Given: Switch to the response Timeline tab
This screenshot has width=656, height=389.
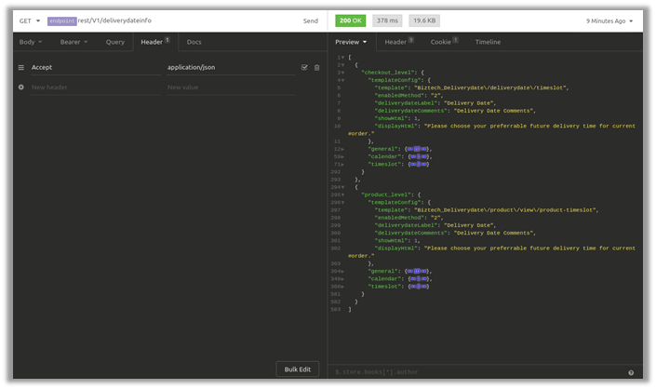Looking at the screenshot, I should pos(488,42).
